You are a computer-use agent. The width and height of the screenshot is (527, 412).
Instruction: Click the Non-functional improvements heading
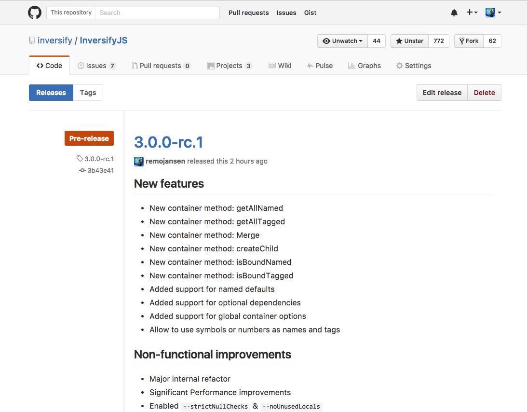click(x=213, y=355)
